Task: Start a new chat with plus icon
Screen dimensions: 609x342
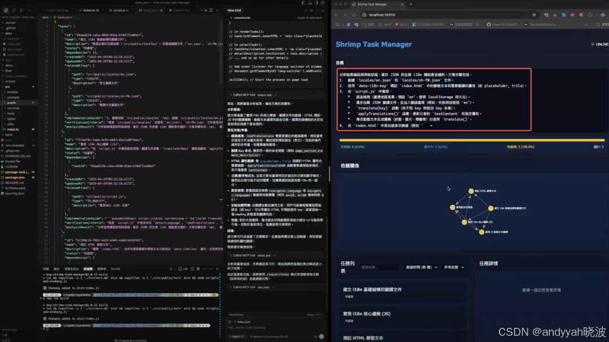Action: coord(306,11)
